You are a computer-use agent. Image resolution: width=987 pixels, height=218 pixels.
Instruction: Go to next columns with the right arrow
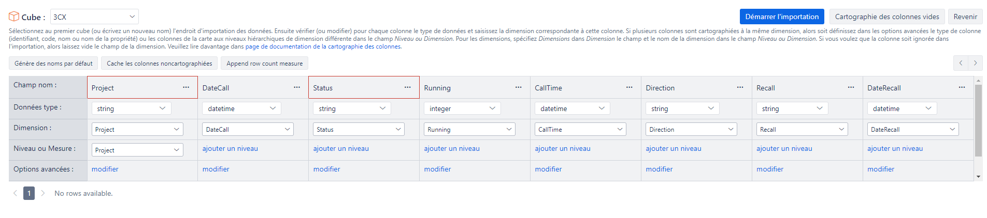tap(975, 63)
